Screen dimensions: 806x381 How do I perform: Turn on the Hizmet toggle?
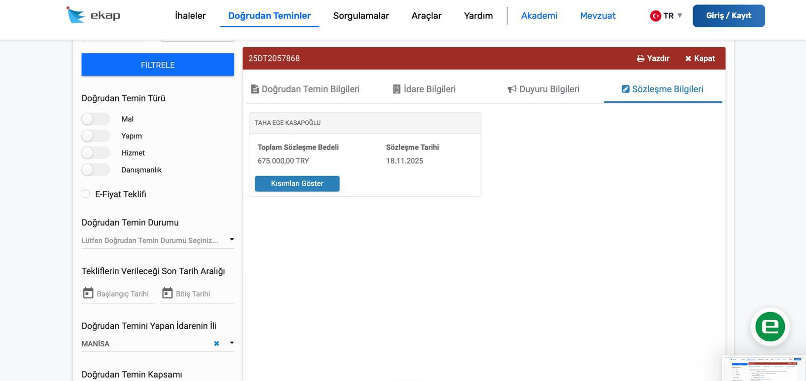click(95, 153)
